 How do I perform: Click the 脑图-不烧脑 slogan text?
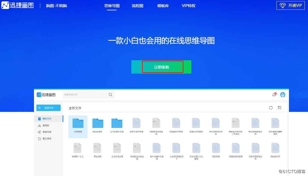[x=57, y=6]
